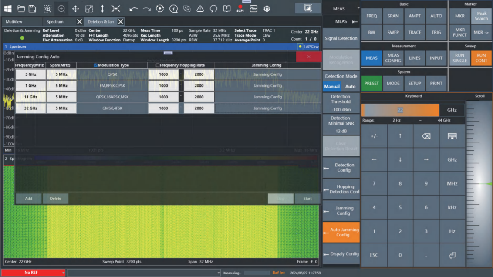Open the on-screen keyboard icon
This screenshot has height=277, width=493.
point(452,136)
